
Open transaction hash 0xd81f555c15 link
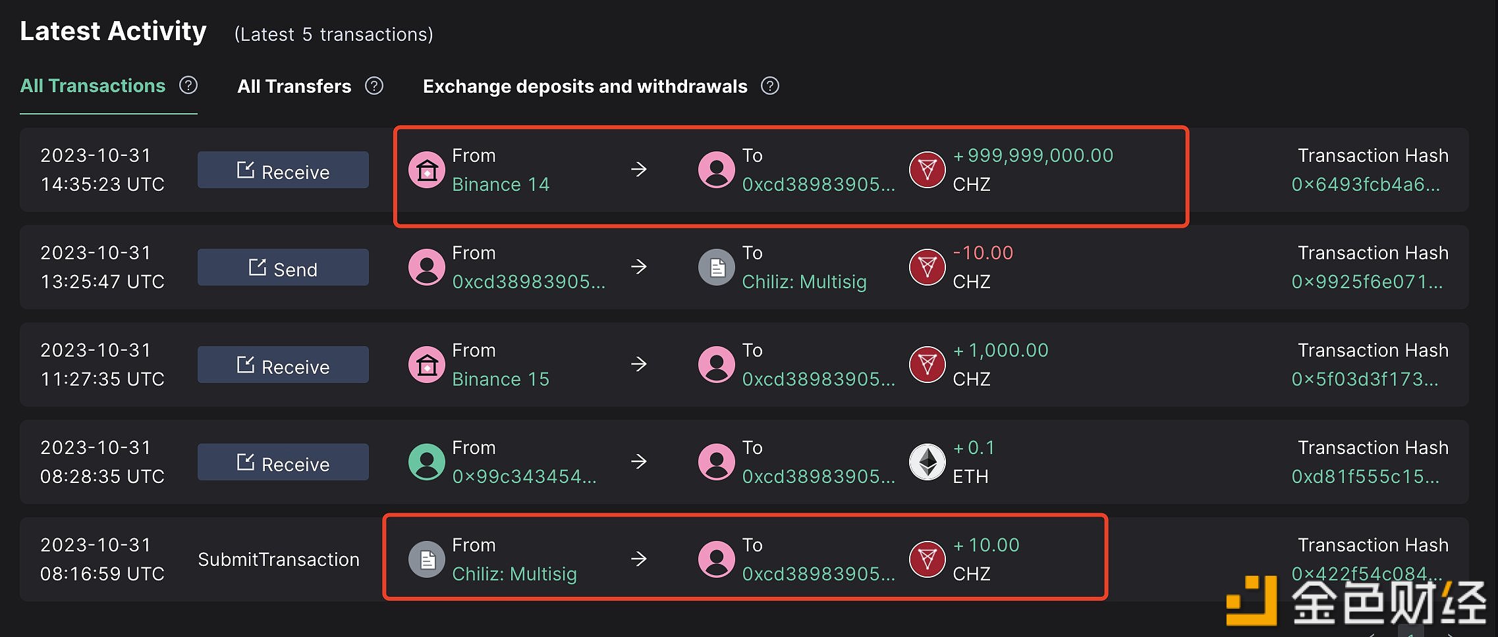(1366, 476)
